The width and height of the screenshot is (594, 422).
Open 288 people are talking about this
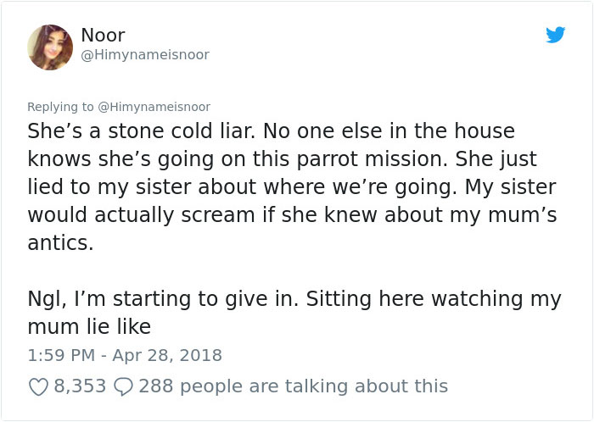[x=294, y=386]
